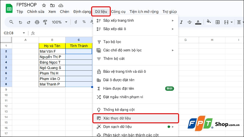This screenshot has height=137, width=244.
Task: Click the Tỉnh Thành header cell
Action: pos(79,46)
